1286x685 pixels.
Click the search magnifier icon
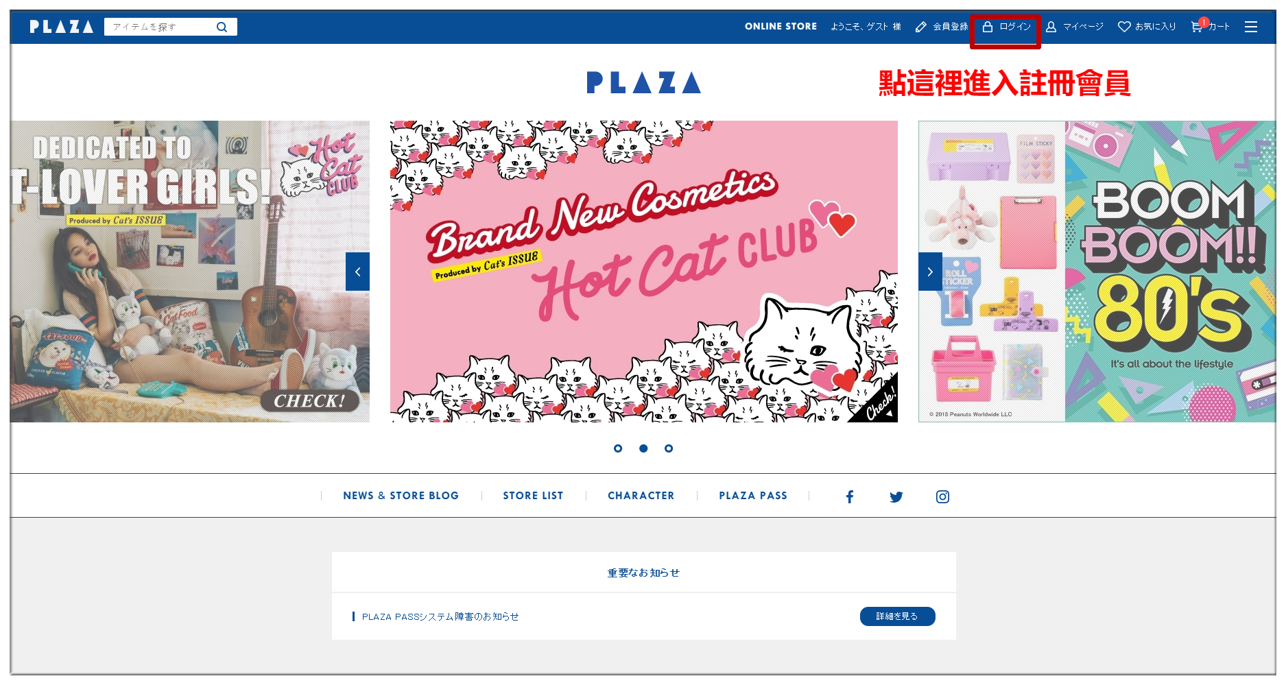tap(222, 27)
